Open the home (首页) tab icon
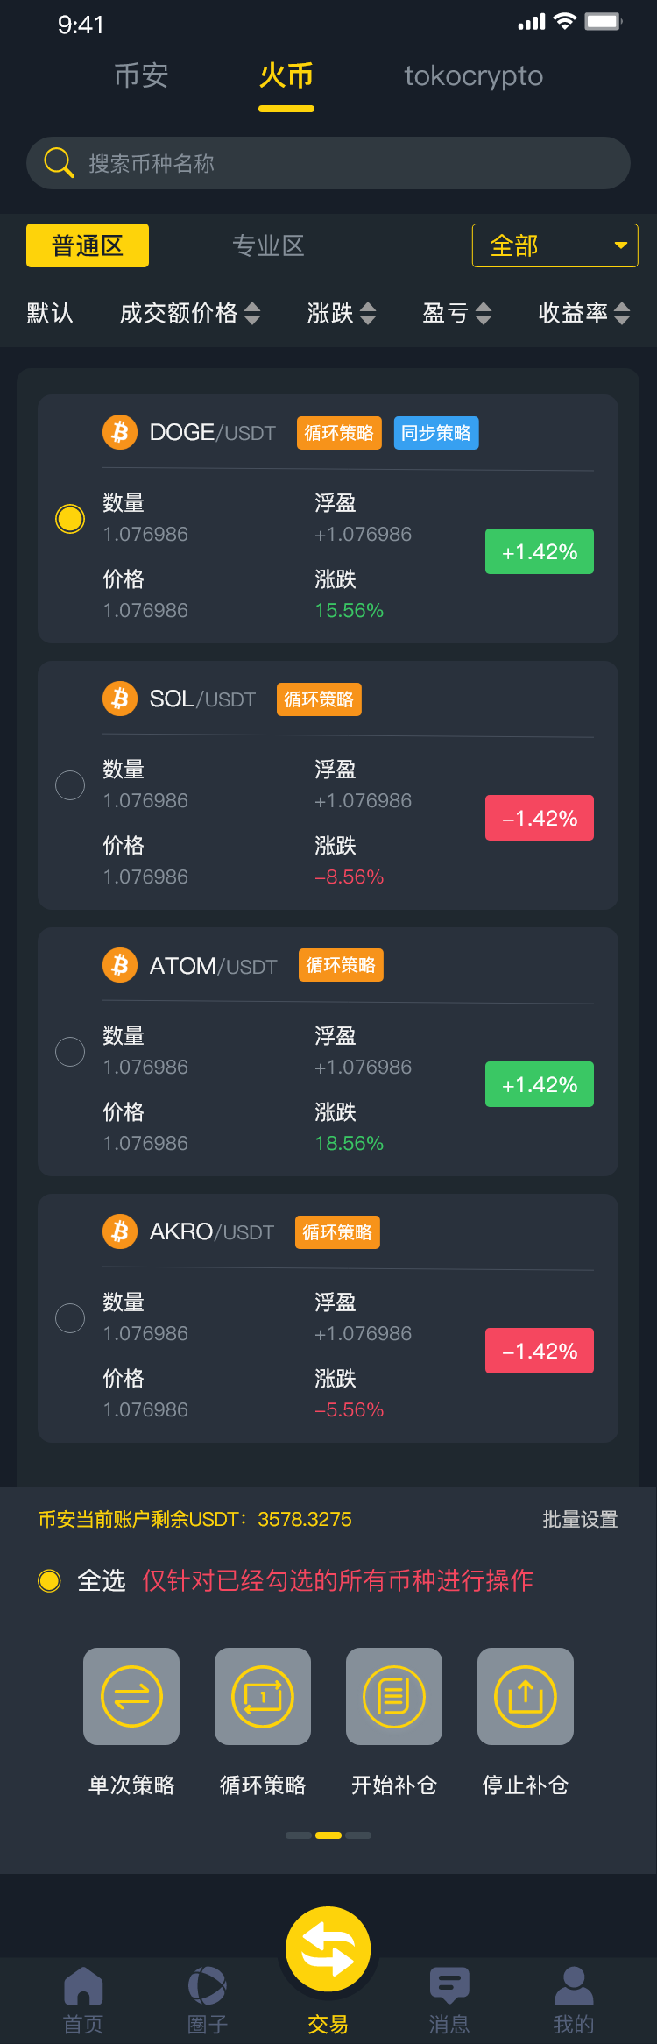The width and height of the screenshot is (657, 2044). pyautogui.click(x=83, y=1986)
